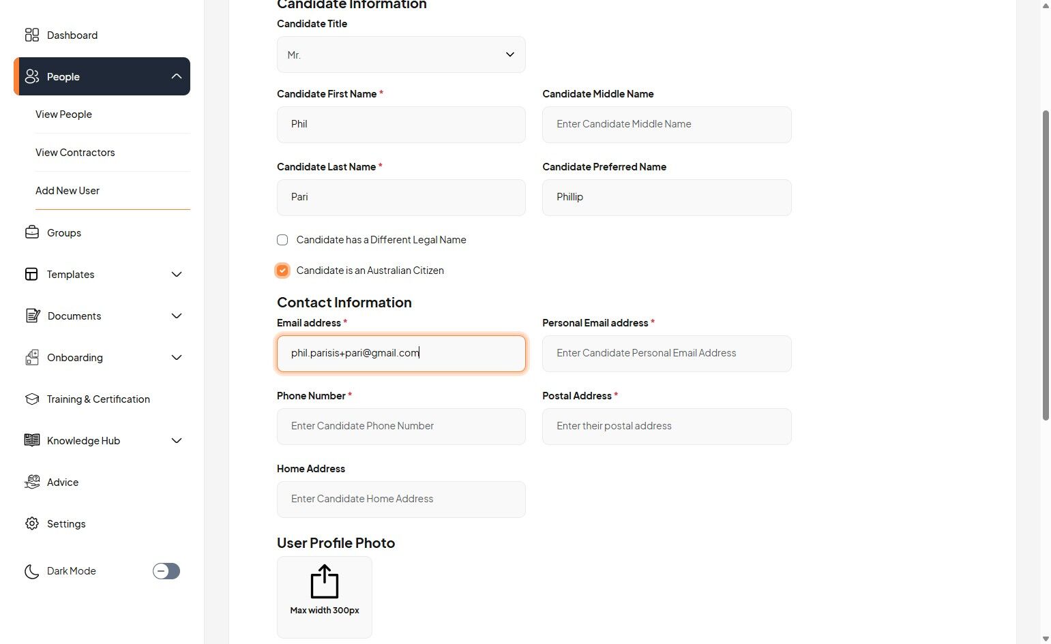The image size is (1051, 644).
Task: Collapse the People menu chevron
Action: [x=177, y=76]
